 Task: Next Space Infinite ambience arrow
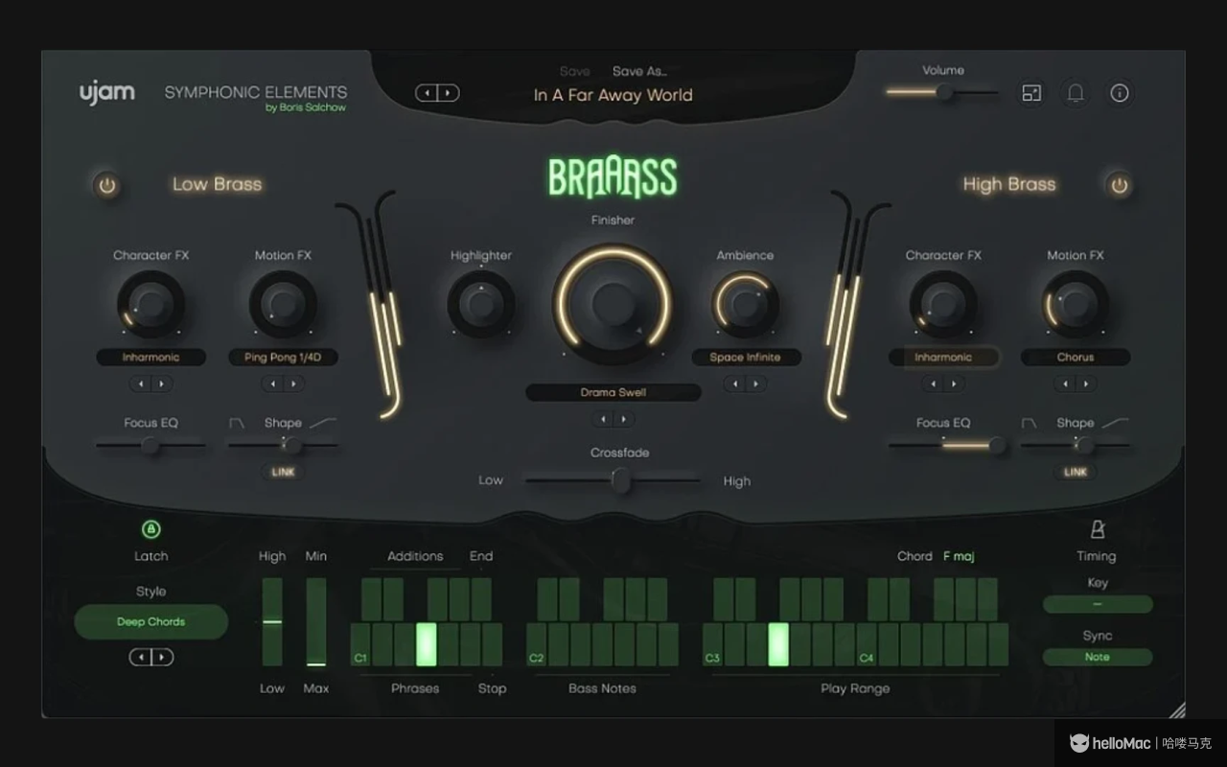coord(755,383)
